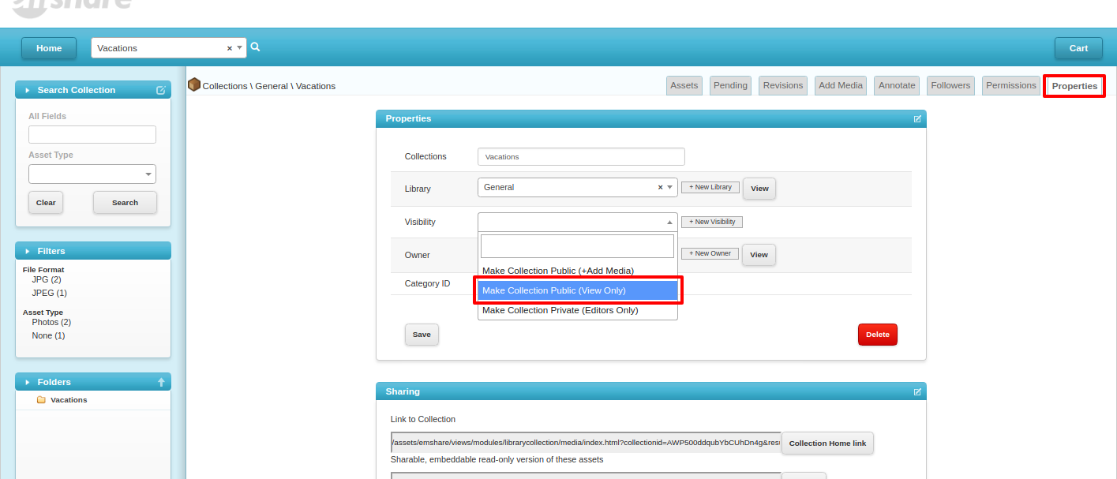
Task: Open the Add Media tab
Action: click(841, 85)
